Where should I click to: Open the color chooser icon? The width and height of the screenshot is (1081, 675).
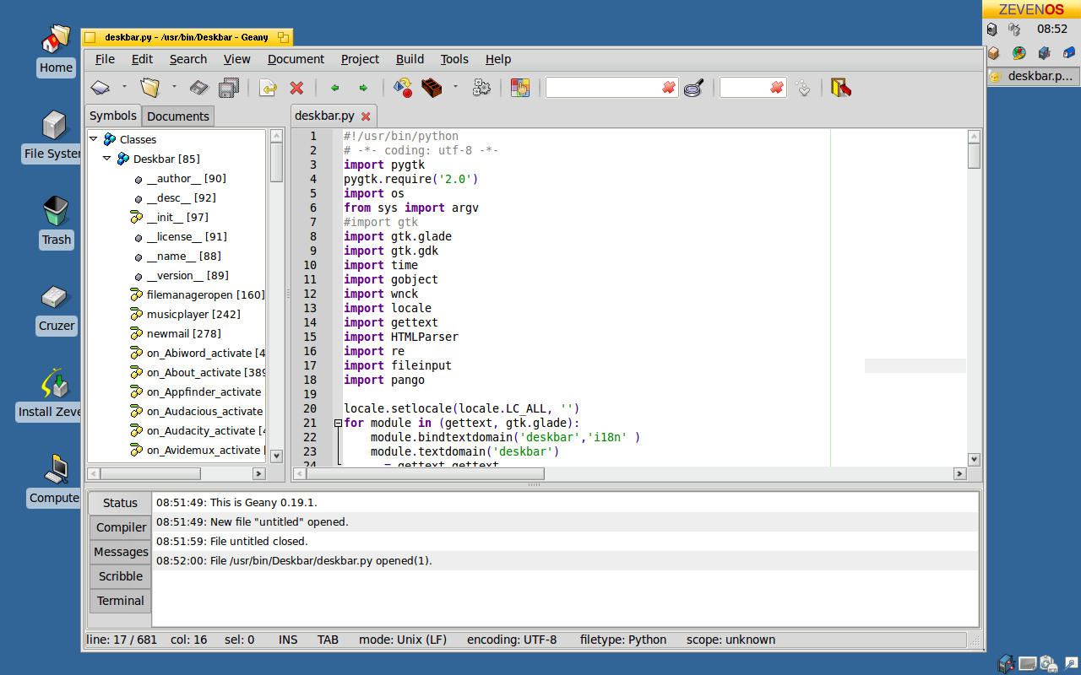520,88
